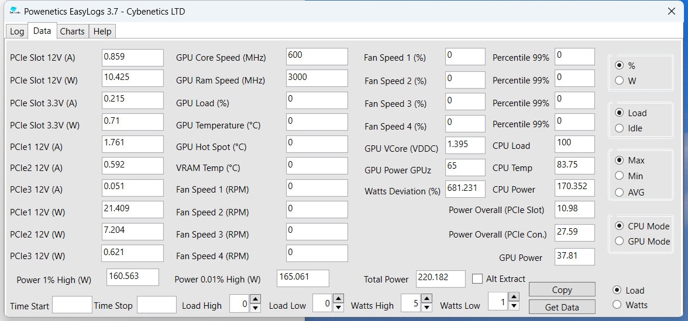Screen dimensions: 688x321
Task: Open the Help tab
Action: [102, 32]
